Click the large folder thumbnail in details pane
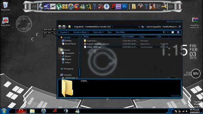The height and width of the screenshot is (114, 203). 67,88
